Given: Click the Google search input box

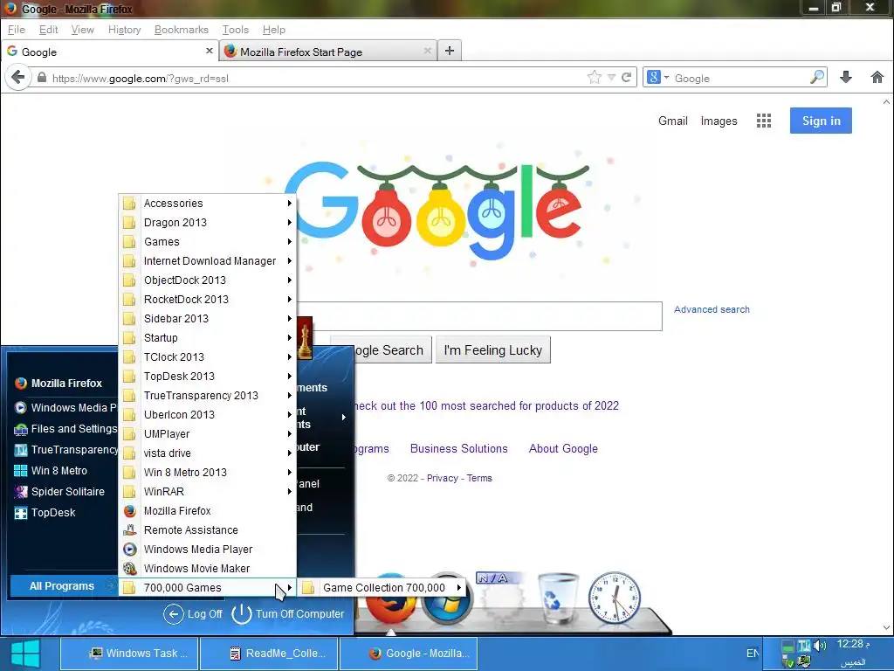Looking at the screenshot, I should tap(479, 316).
